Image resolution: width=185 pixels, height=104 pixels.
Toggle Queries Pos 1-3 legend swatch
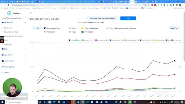[x=83, y=40]
